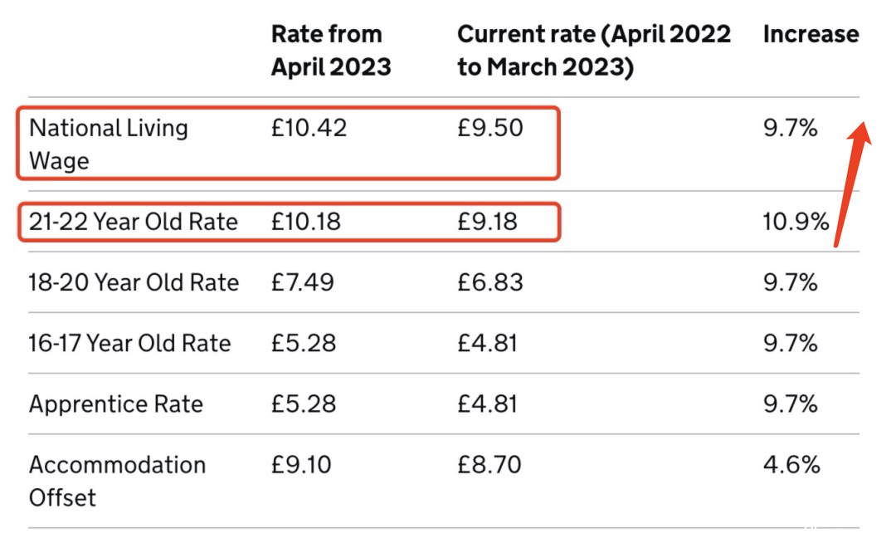
Task: Click the £10.42 National Living Wage rate
Action: tap(309, 128)
